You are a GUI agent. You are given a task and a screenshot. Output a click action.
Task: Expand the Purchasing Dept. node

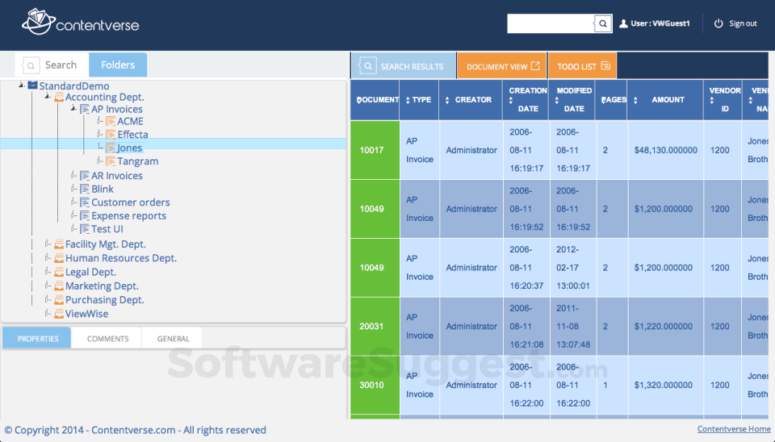click(48, 299)
